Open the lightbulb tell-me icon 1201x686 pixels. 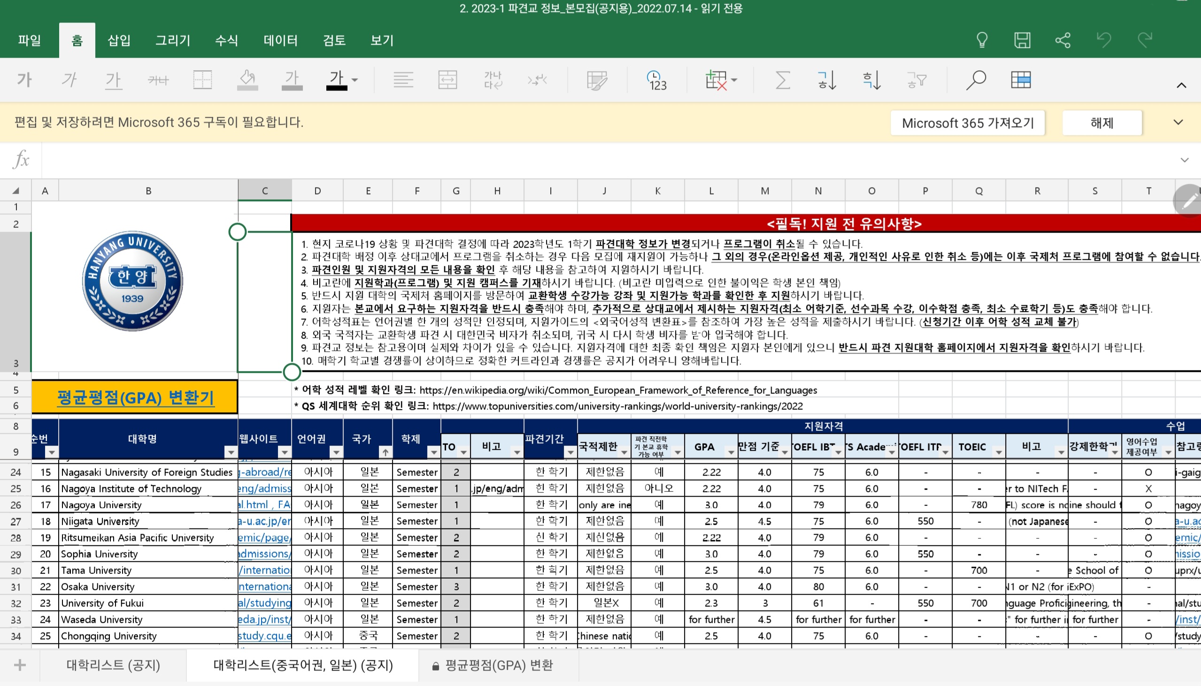982,40
